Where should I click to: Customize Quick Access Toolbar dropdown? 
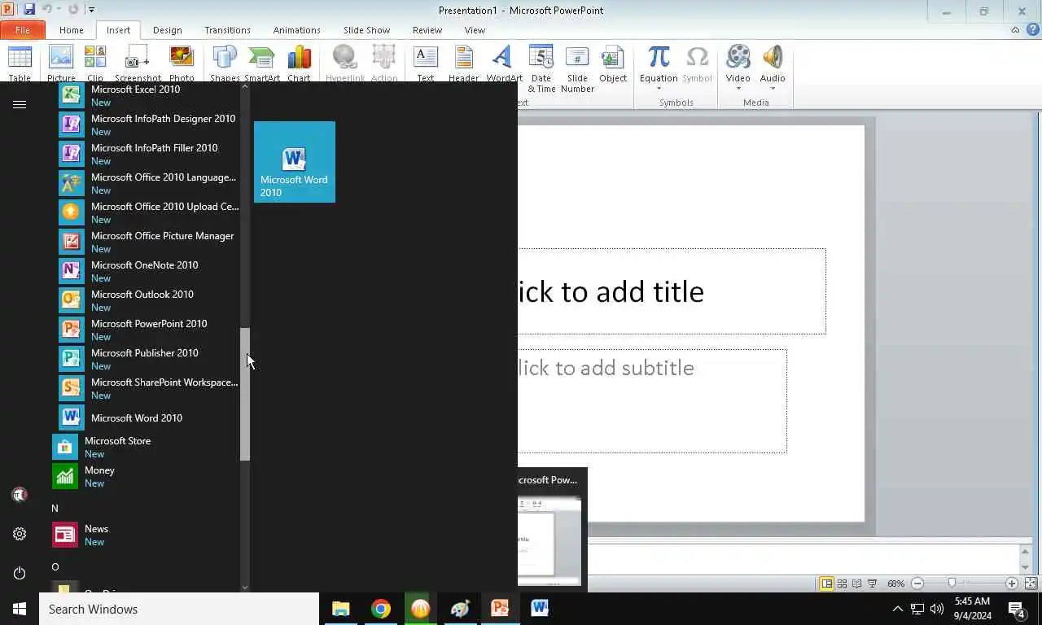(x=91, y=10)
